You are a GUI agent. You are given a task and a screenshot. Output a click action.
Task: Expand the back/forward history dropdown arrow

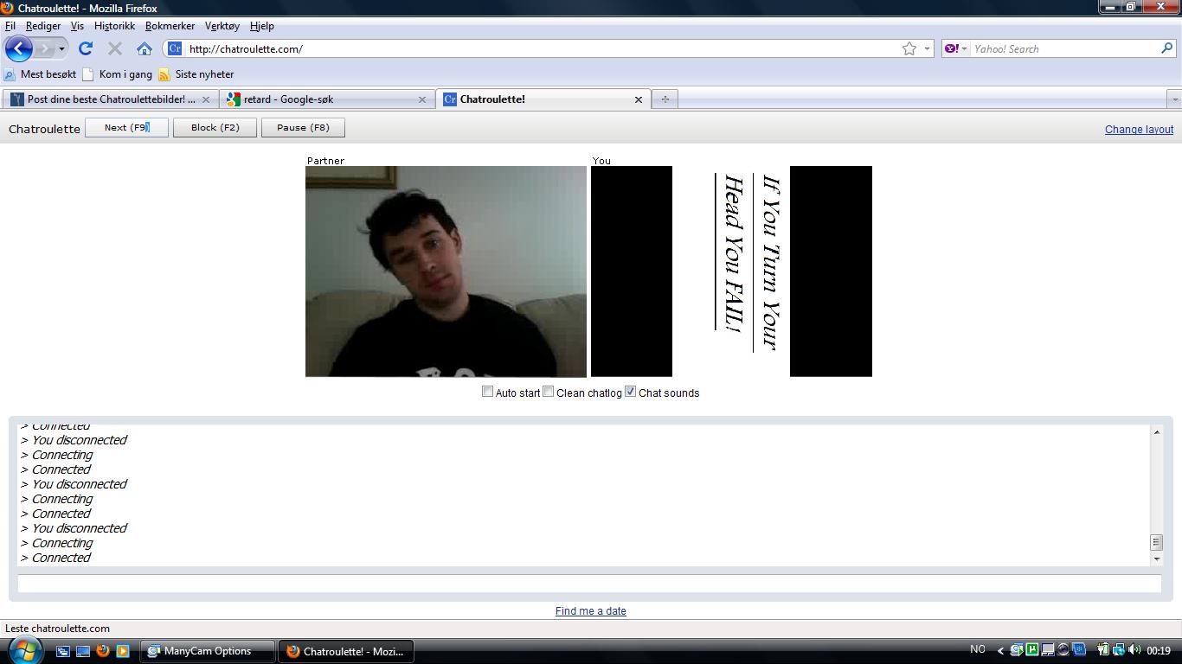pyautogui.click(x=61, y=48)
